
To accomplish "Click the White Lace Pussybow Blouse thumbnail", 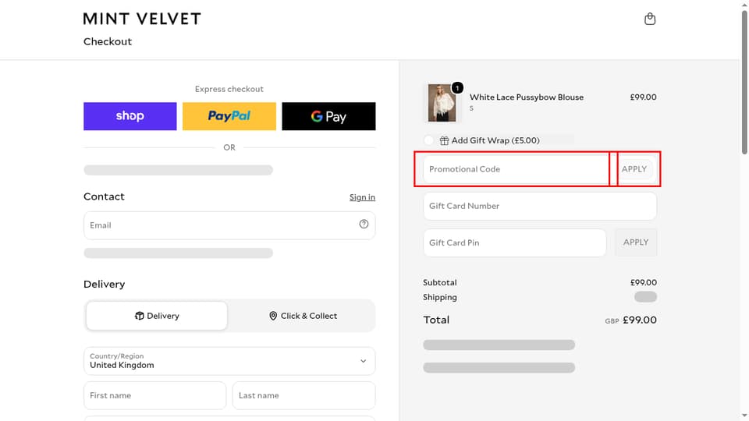I will point(442,103).
